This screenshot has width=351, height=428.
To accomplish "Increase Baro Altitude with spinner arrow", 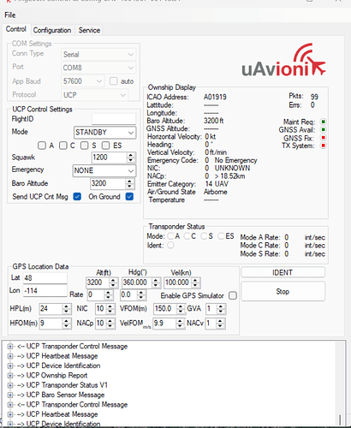I will 130,181.
